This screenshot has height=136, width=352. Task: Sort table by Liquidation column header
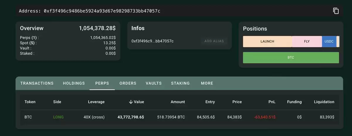pos(324,102)
